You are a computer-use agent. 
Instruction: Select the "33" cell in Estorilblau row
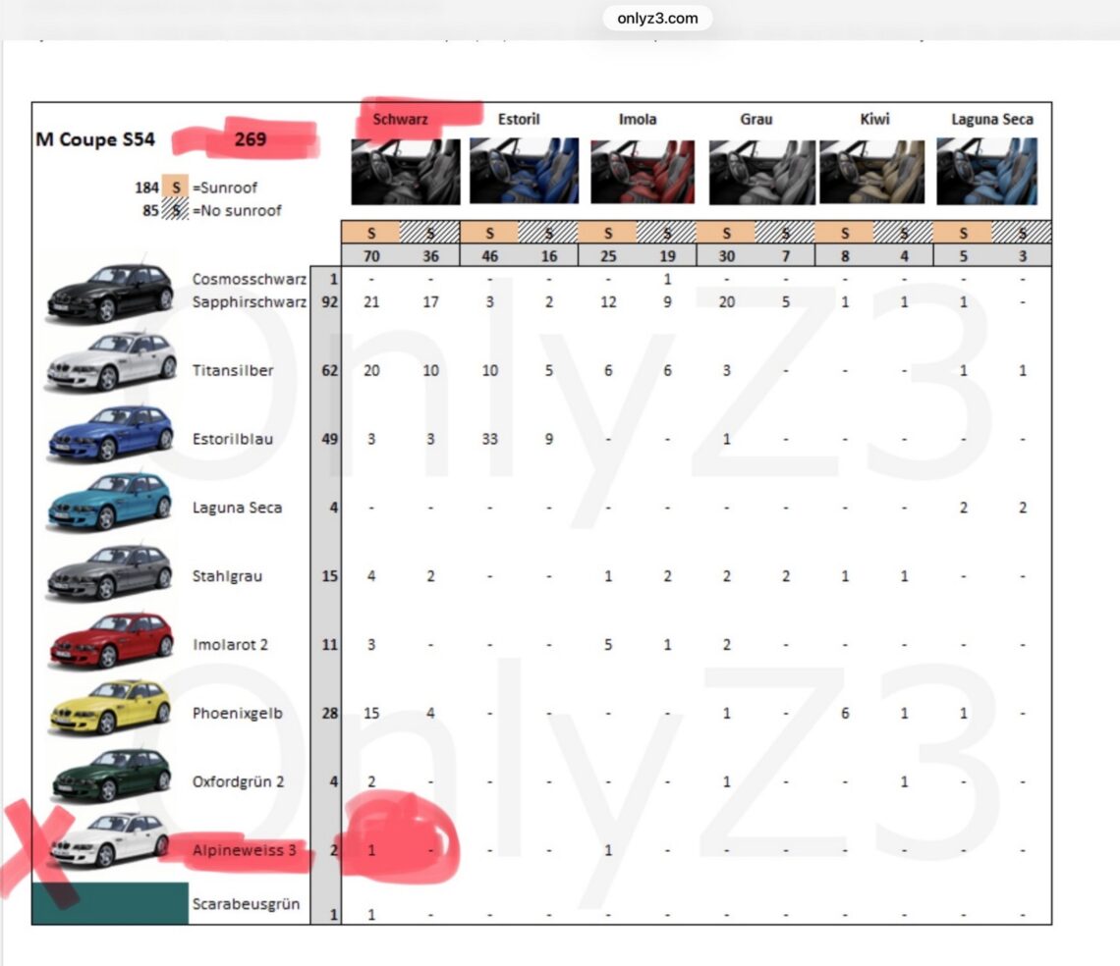[x=489, y=439]
